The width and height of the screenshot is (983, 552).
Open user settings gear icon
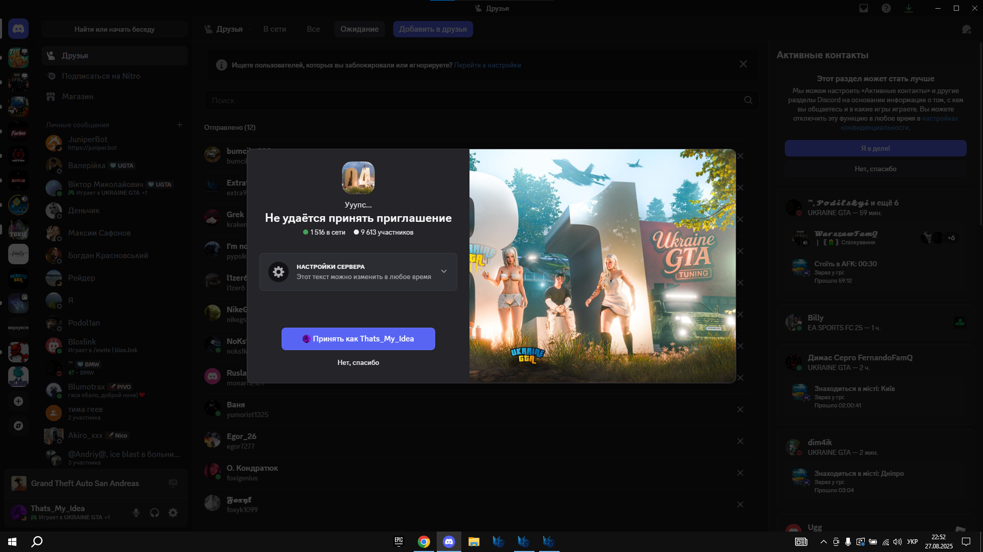click(x=173, y=513)
